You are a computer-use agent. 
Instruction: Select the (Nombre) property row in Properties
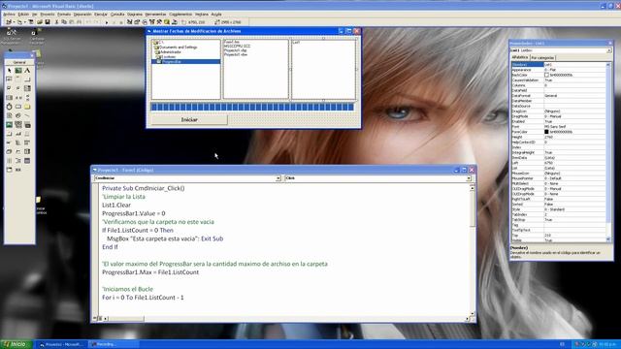tap(559, 65)
